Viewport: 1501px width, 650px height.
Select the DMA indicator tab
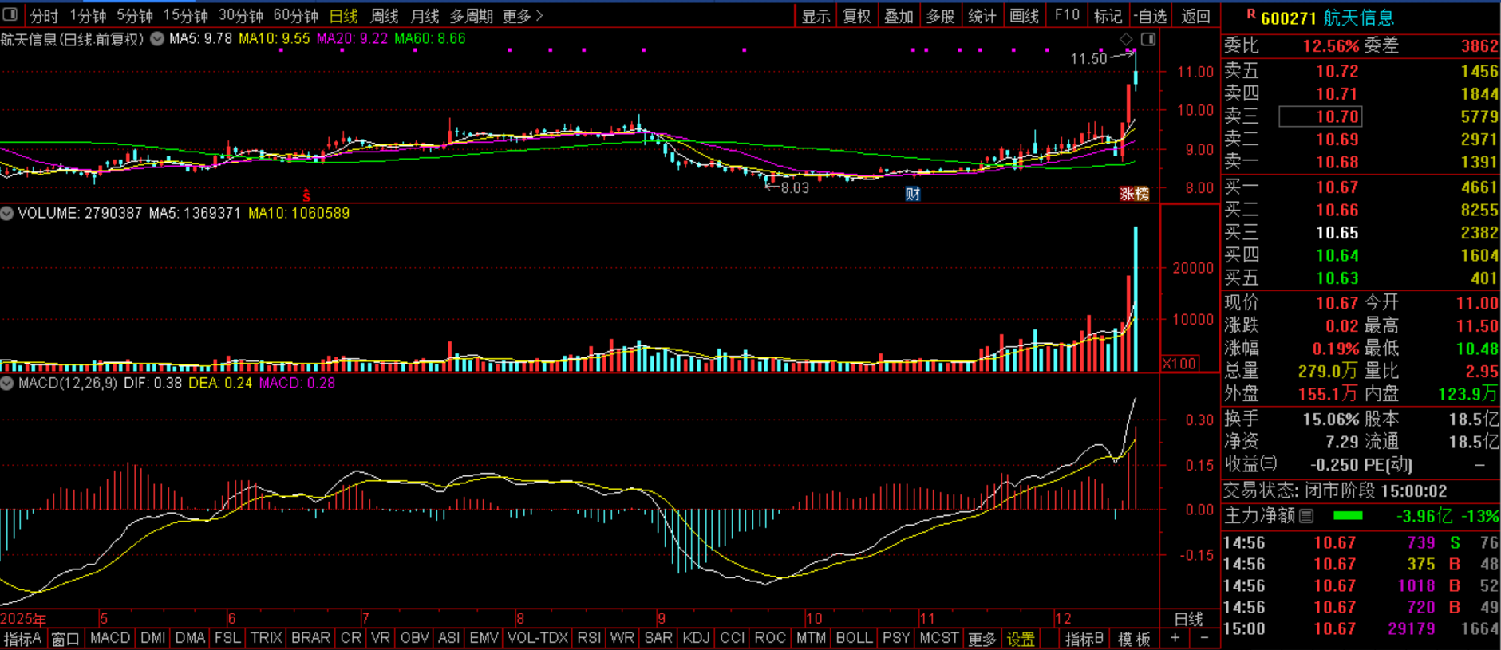click(x=191, y=638)
